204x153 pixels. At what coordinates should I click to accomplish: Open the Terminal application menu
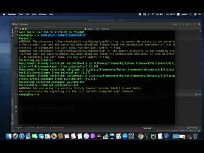click(12, 14)
